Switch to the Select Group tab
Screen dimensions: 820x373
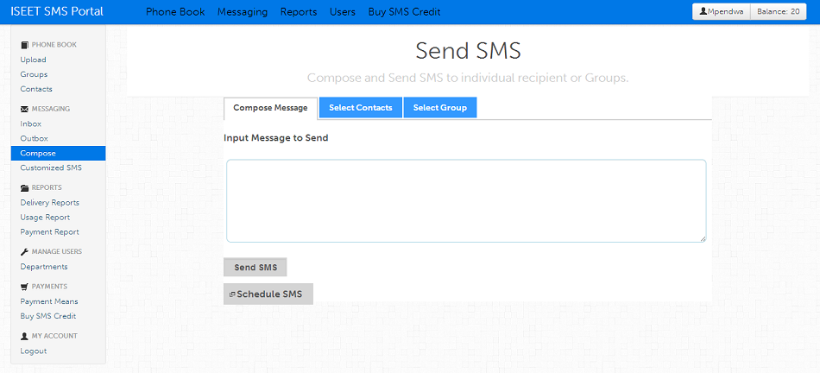(x=439, y=108)
